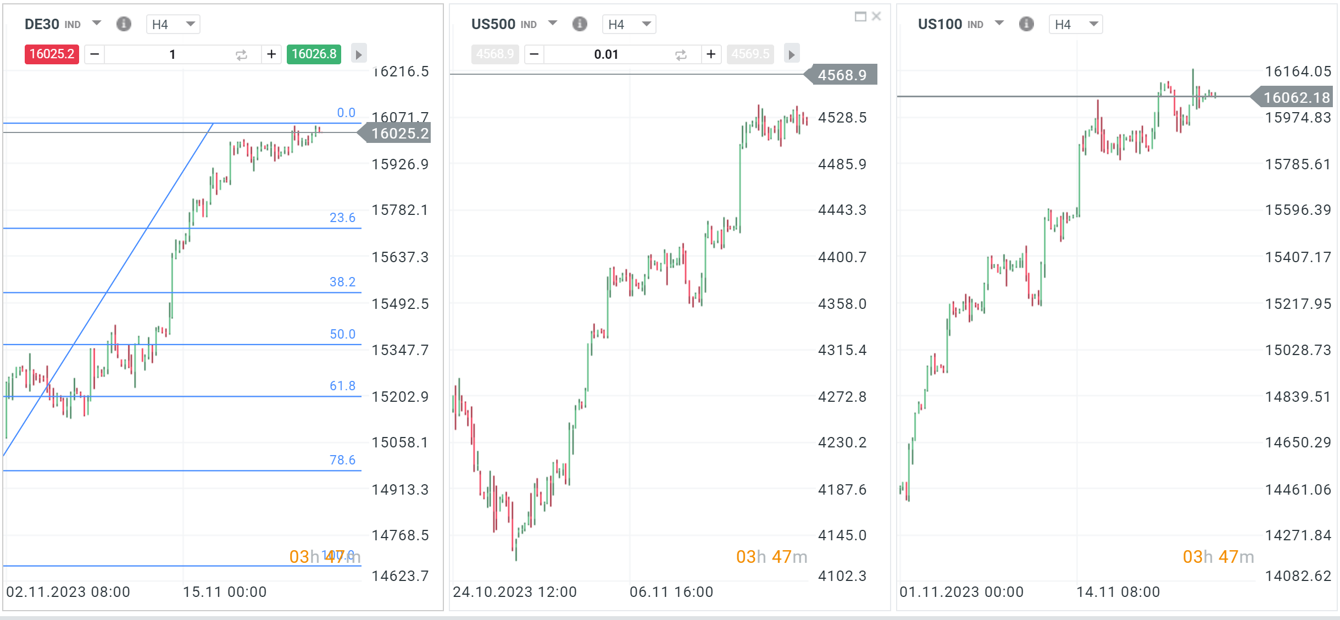
Task: Increase DE30 order volume with plus button
Action: 271,54
